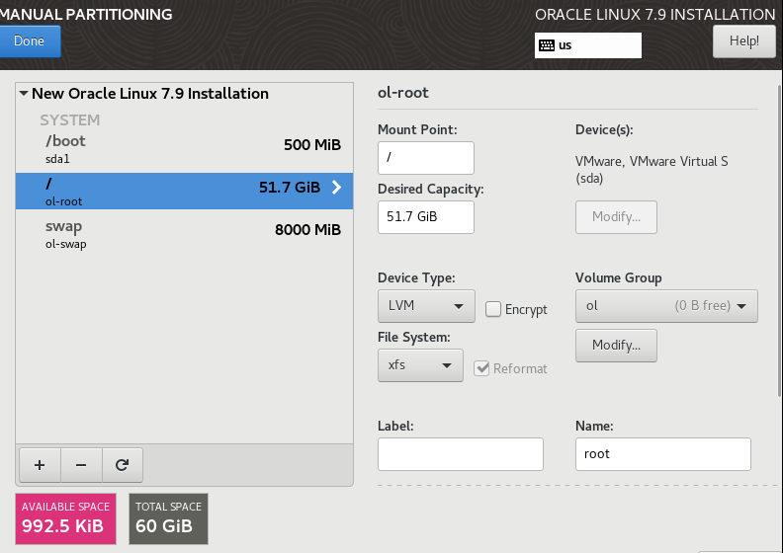
Task: Click the SYSTEM section heading
Action: [x=70, y=120]
